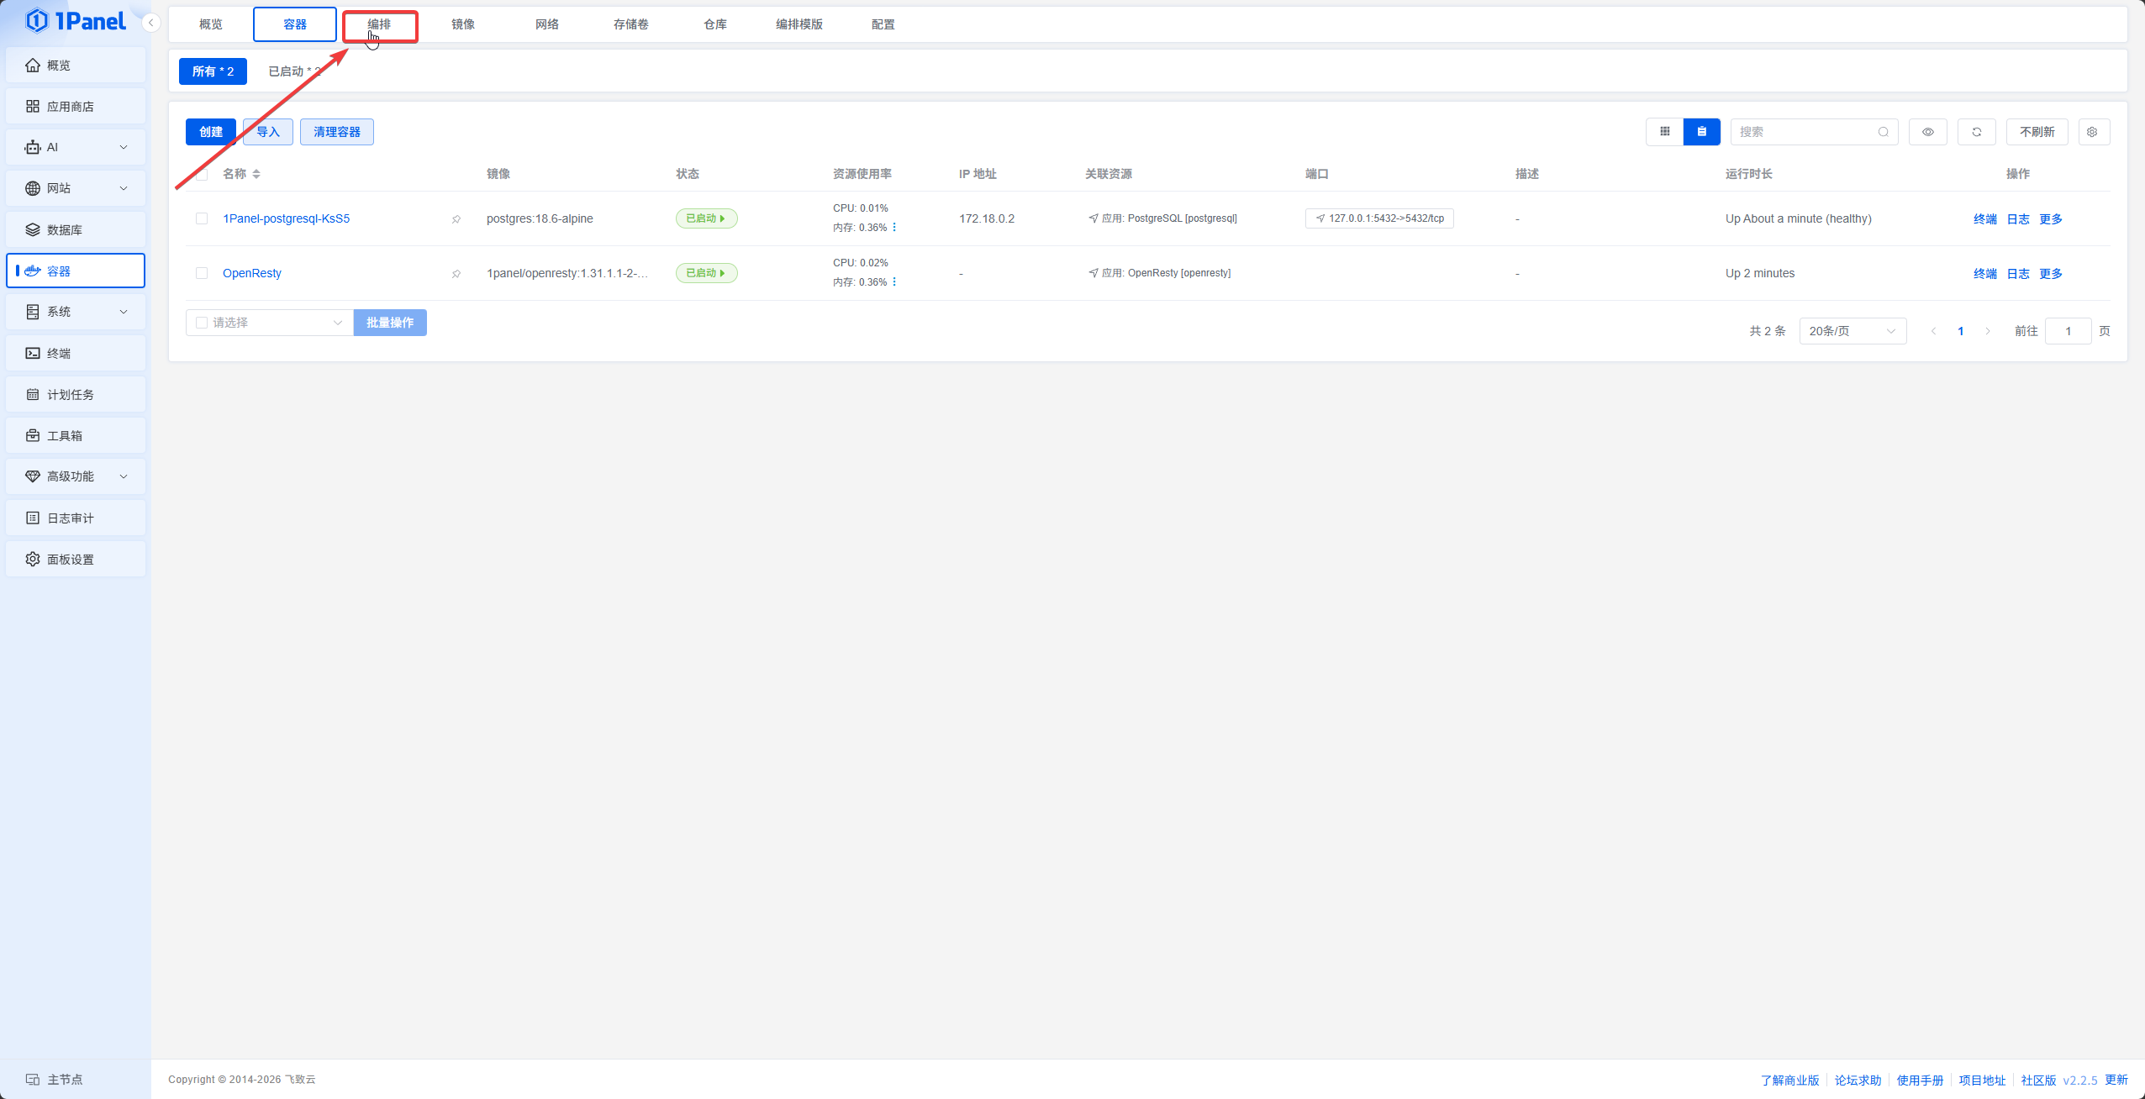Toggle the eye visibility button
This screenshot has width=2145, height=1099.
[1928, 132]
